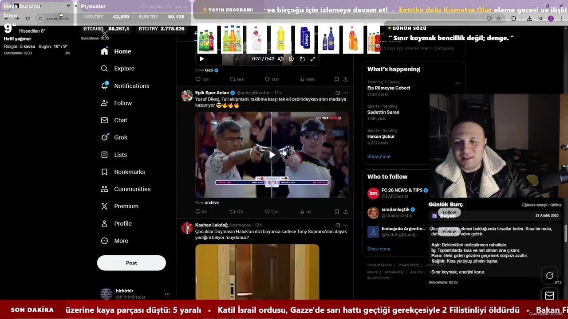Image resolution: width=568 pixels, height=319 pixels.
Task: Play the top video at 0:31
Action: coord(202,58)
